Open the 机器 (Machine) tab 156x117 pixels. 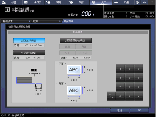[x=11, y=2]
